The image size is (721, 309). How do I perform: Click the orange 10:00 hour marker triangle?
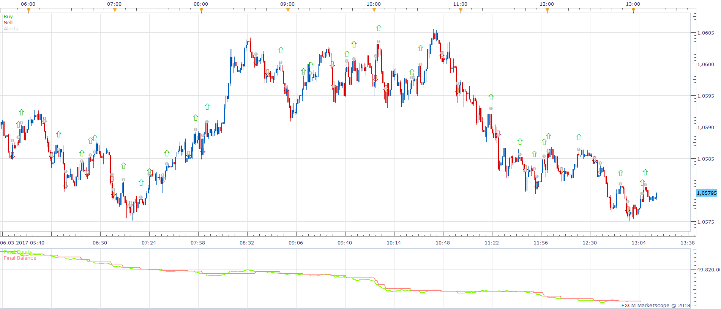pos(374,10)
